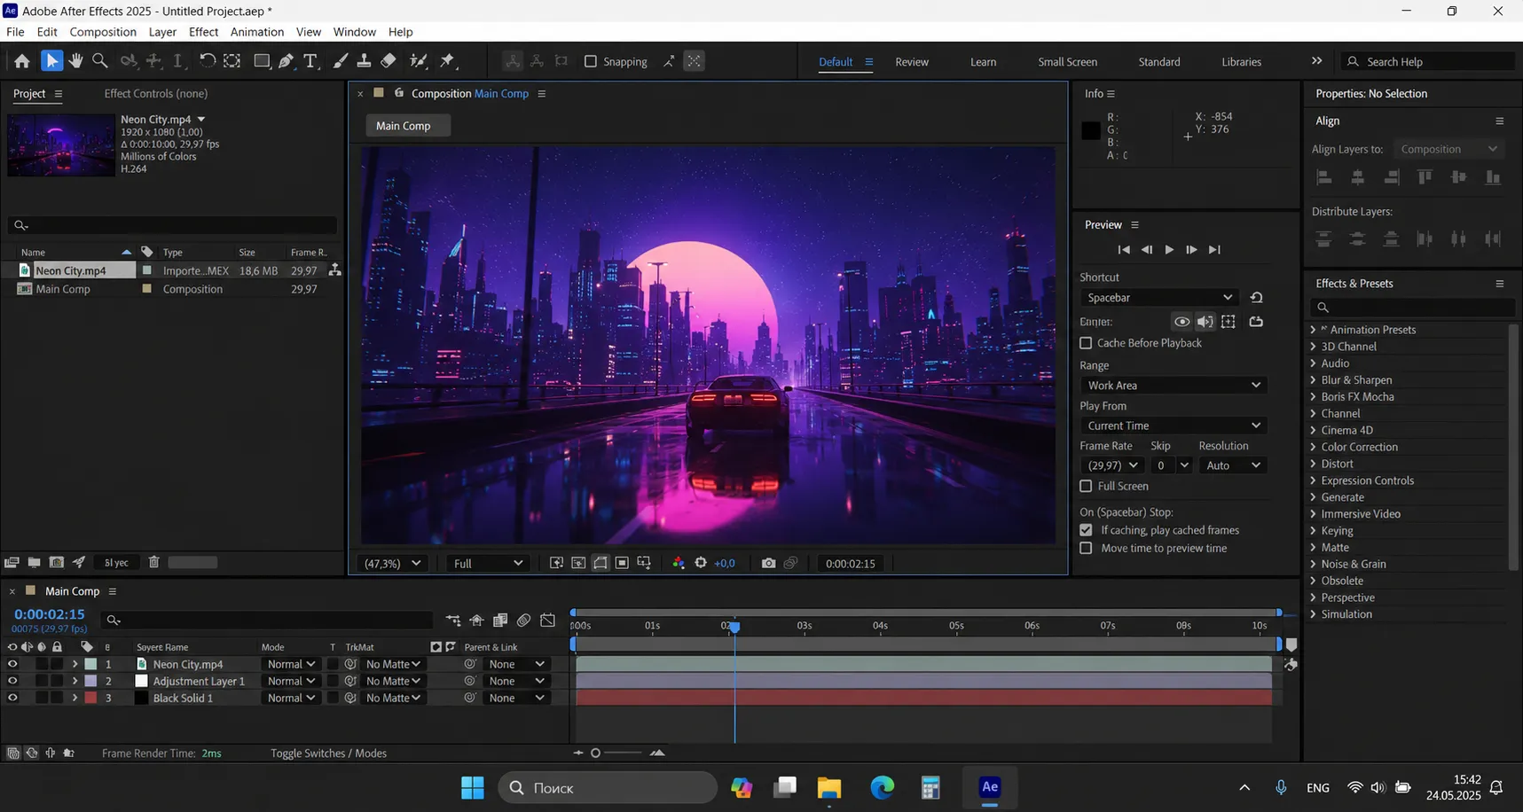Switch to the Small Screen workspace
The image size is (1523, 812).
point(1067,62)
